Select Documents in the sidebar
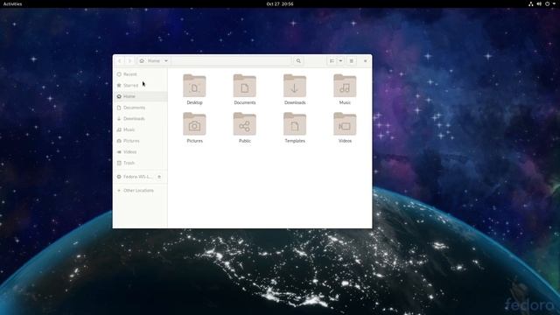 tap(140, 108)
